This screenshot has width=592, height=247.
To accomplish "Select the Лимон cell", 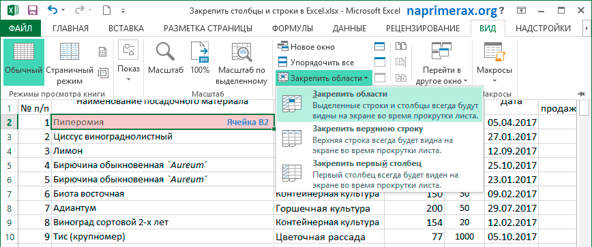I will pos(163,151).
